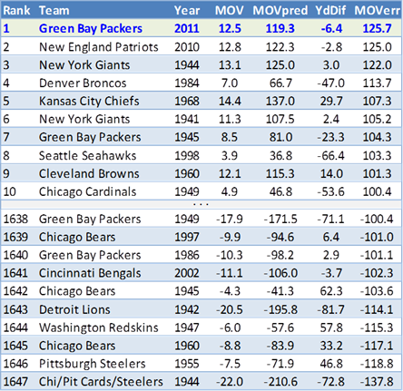
Task: Select the MOVerr value 100.4
Action: (x=377, y=191)
